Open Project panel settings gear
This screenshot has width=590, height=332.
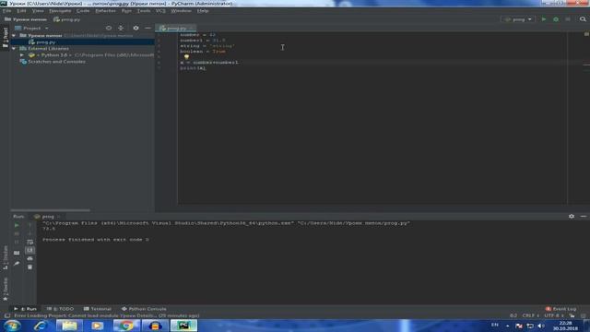pos(136,28)
